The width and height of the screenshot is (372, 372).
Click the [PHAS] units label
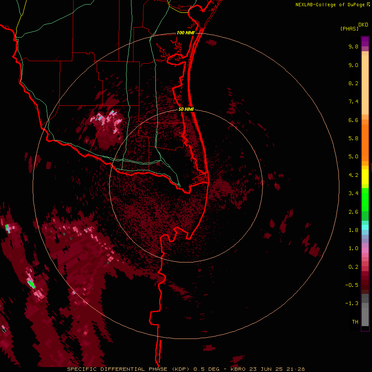[349, 29]
